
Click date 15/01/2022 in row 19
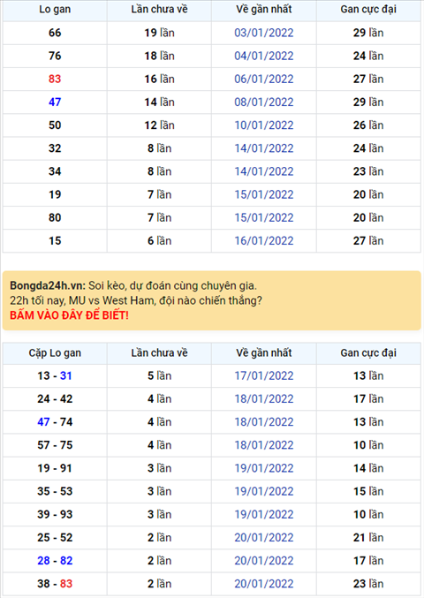[264, 194]
